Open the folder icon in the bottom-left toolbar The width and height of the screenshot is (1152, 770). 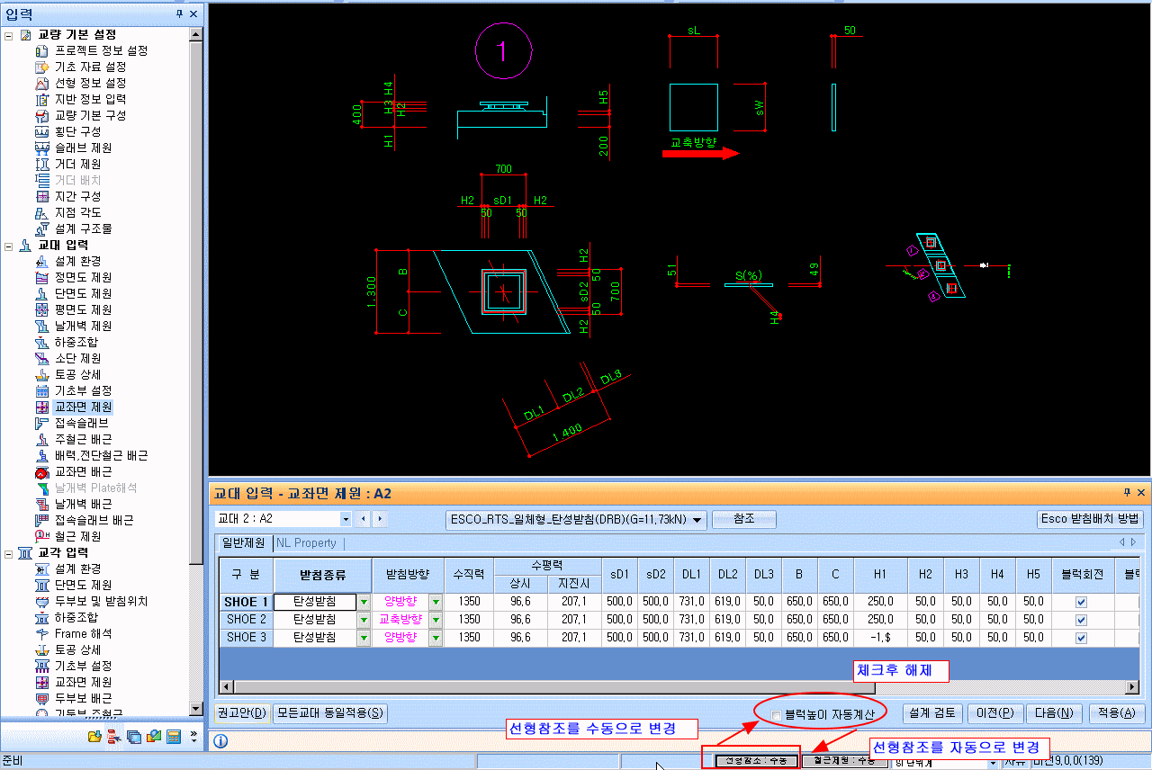[x=94, y=737]
